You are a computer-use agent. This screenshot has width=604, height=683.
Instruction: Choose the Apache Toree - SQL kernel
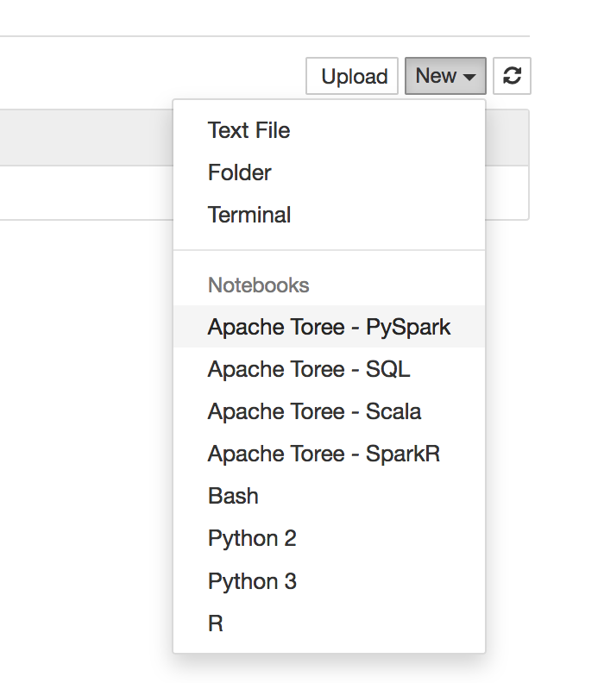click(309, 369)
